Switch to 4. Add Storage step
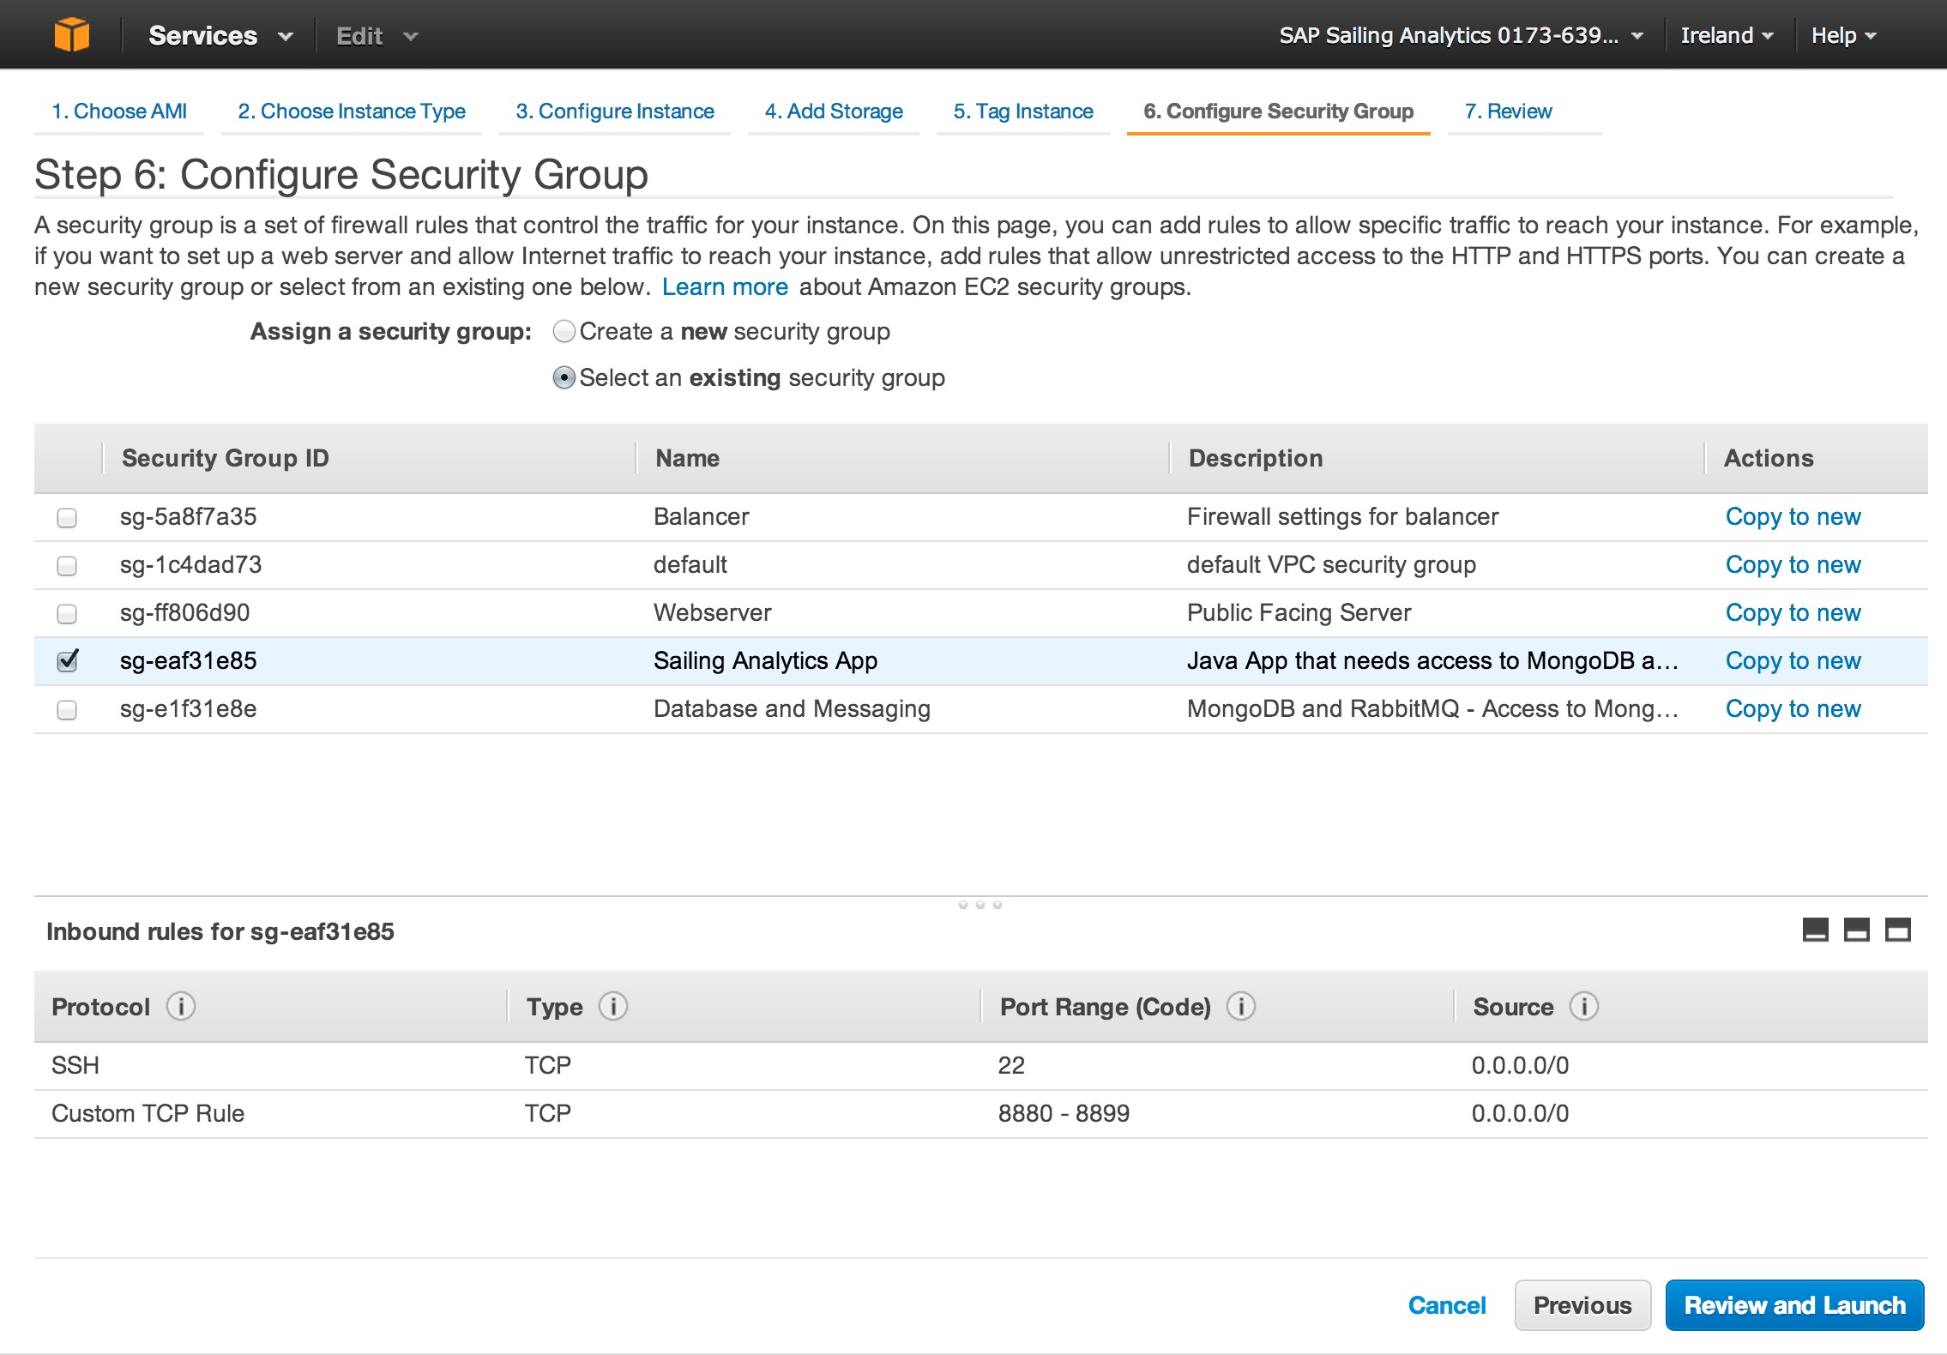 [833, 111]
